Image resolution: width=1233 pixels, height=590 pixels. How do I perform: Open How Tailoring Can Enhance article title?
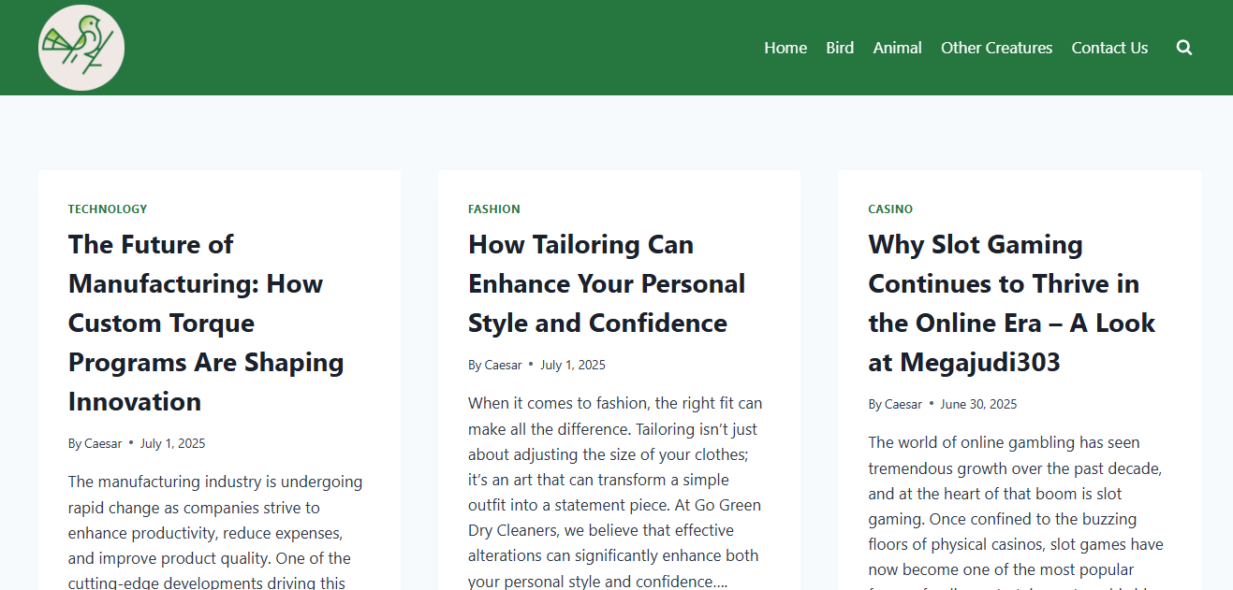[607, 283]
